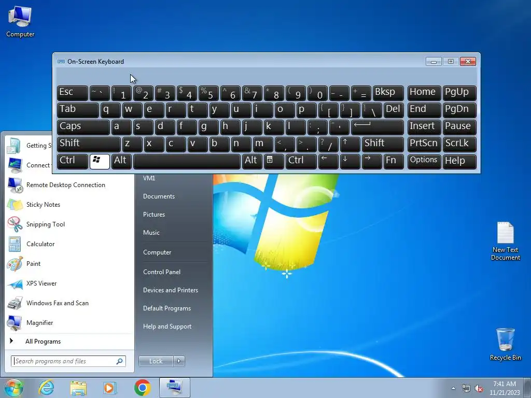The height and width of the screenshot is (398, 531).
Task: Click the muted volume tray icon
Action: point(479,389)
